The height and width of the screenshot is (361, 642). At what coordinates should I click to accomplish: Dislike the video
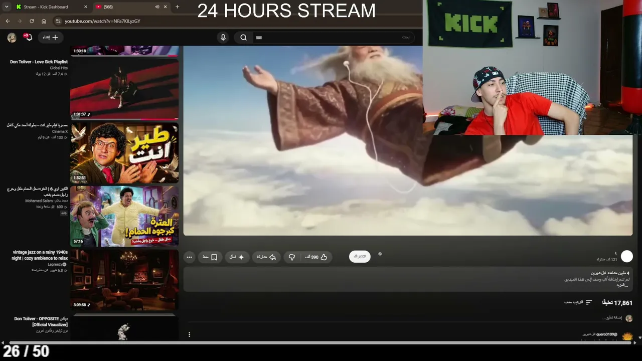click(292, 257)
